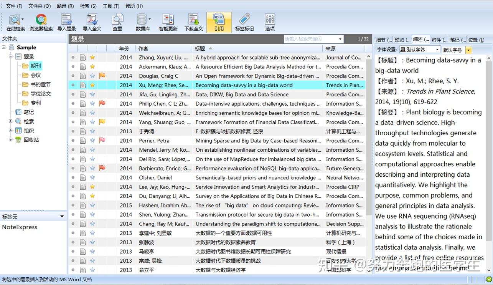
Task: Toggle the read-status dot on 于秀清 row
Action: pos(73,131)
